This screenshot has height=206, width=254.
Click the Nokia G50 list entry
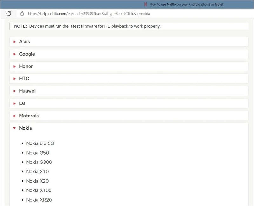tap(37, 153)
